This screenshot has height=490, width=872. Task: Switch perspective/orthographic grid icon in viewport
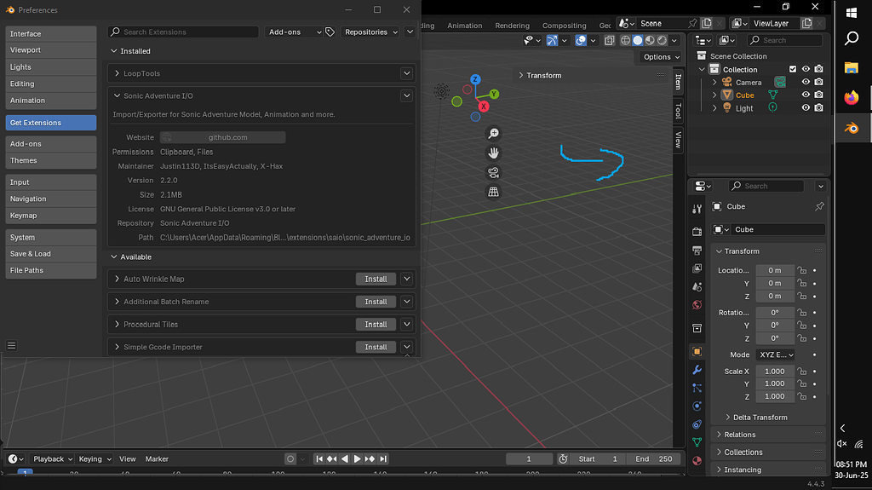(493, 192)
